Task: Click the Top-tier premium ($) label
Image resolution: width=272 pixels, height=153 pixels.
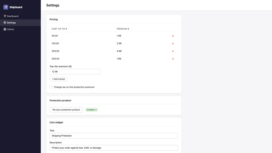Action: (61, 66)
